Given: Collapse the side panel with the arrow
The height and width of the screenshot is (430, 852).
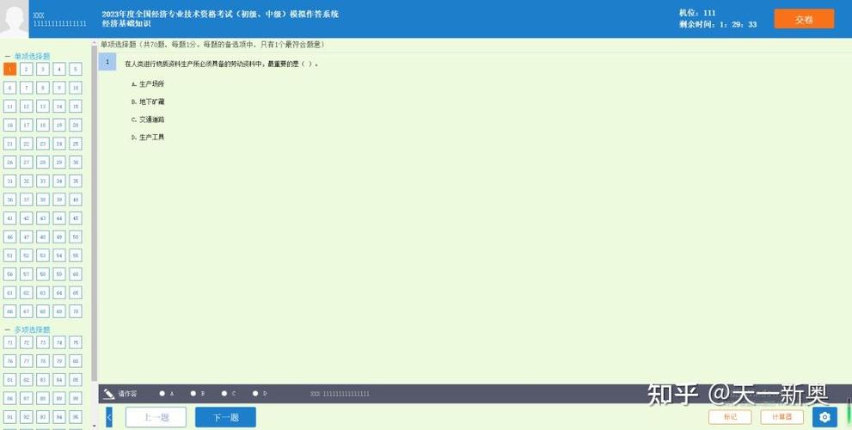Looking at the screenshot, I should click(x=109, y=417).
